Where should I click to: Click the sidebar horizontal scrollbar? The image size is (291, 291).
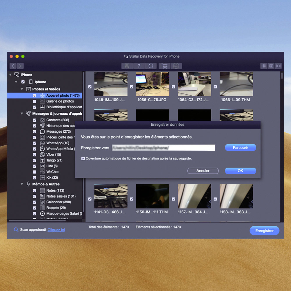click(37, 221)
